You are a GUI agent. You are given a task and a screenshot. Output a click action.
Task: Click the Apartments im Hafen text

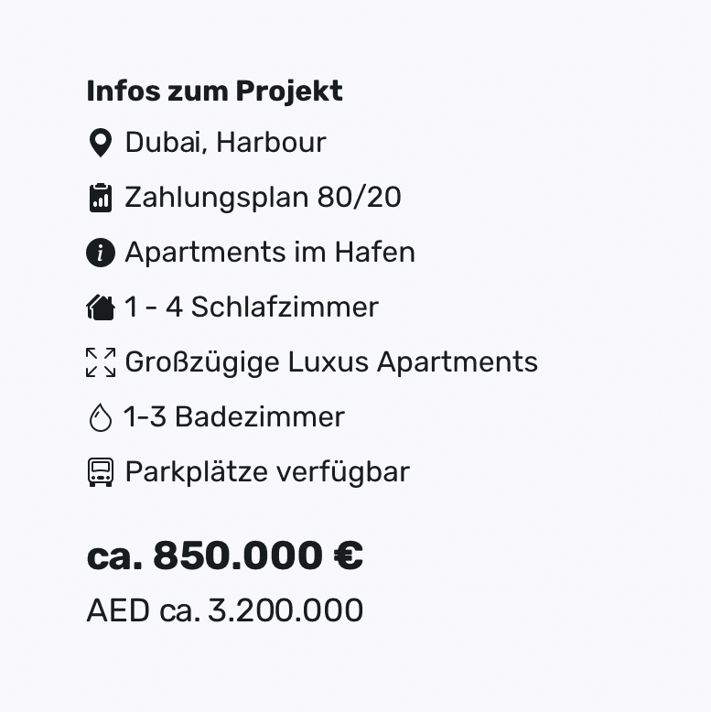click(270, 252)
